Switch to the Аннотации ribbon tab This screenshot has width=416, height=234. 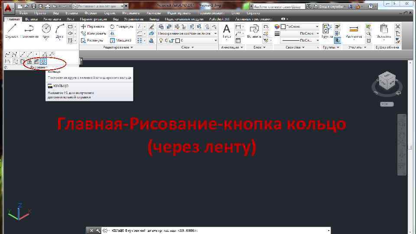(x=52, y=19)
